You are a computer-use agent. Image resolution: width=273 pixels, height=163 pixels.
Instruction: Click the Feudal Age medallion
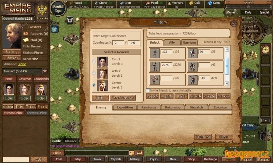tap(58, 8)
